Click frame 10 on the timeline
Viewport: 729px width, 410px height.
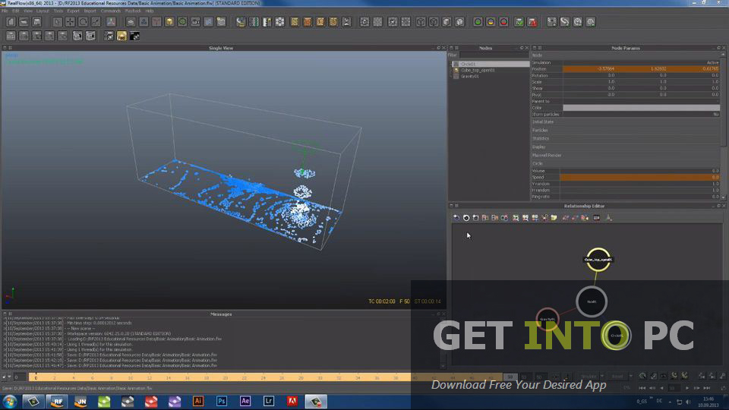point(131,377)
